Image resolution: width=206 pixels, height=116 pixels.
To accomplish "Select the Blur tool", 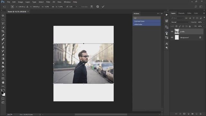I will (x=3, y=63).
